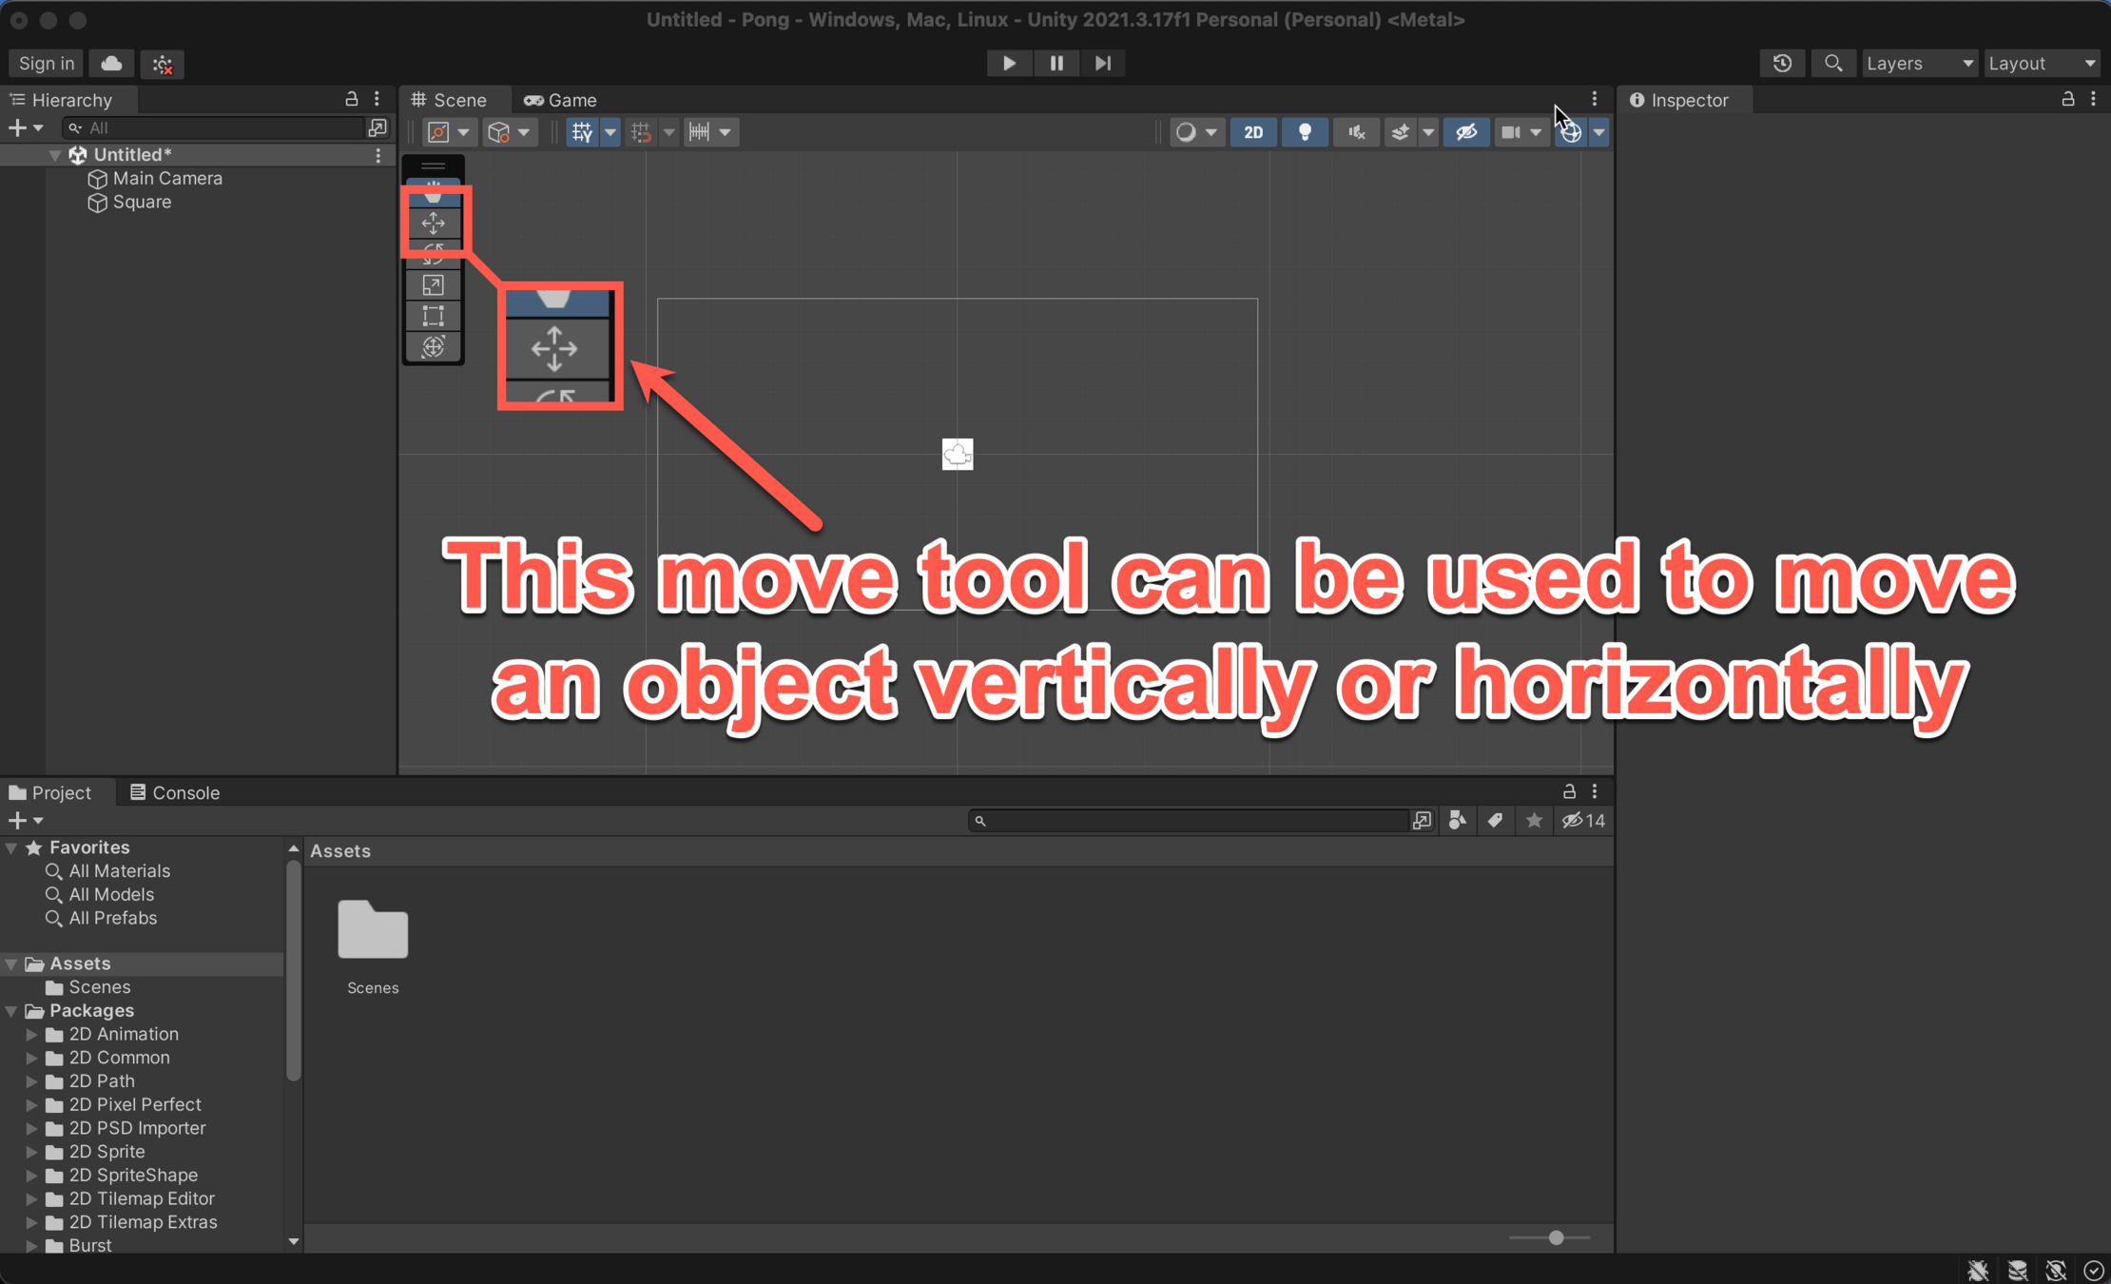The image size is (2111, 1284).
Task: Switch to the Console tab
Action: click(175, 792)
